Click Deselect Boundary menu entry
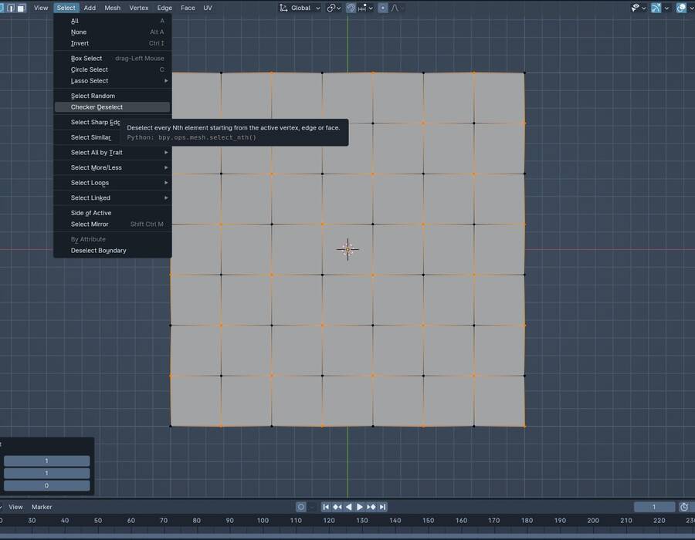Screen dimensions: 695x540 pos(112,251)
